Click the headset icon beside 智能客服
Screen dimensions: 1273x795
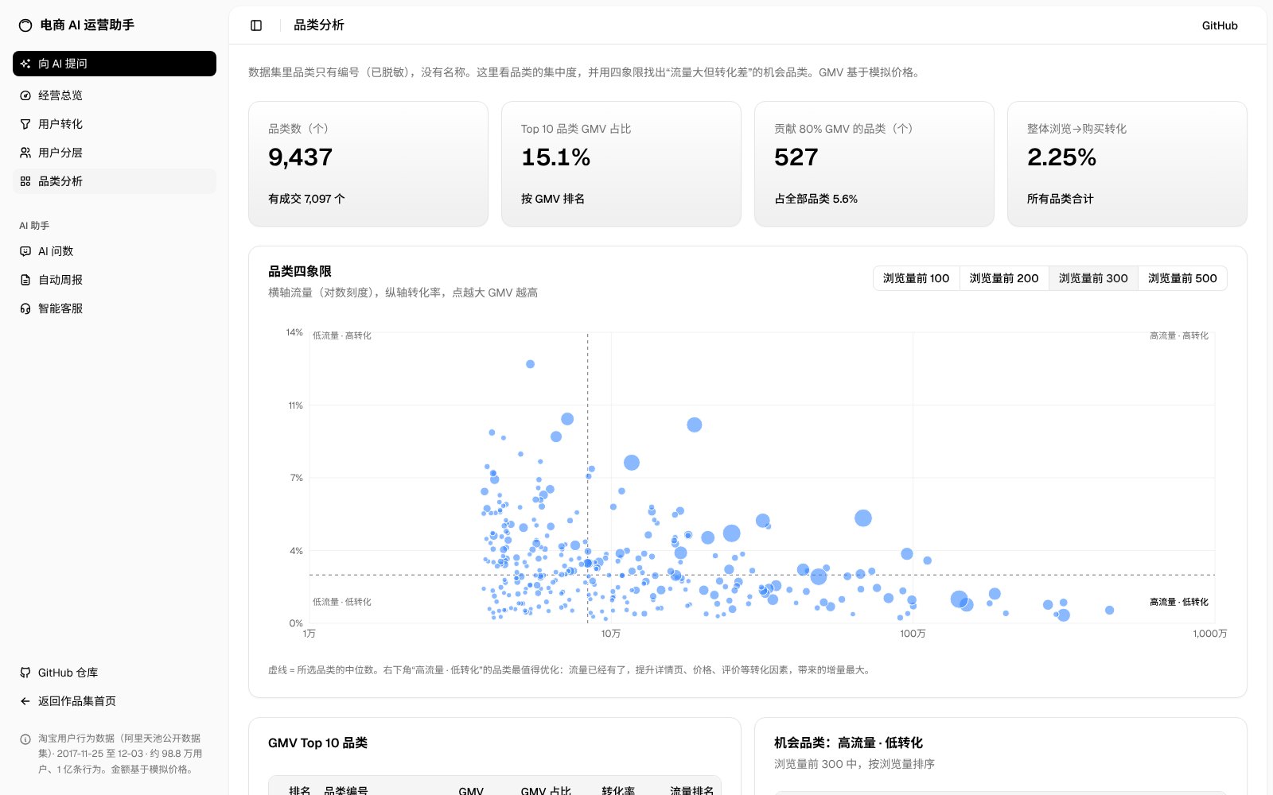(25, 308)
